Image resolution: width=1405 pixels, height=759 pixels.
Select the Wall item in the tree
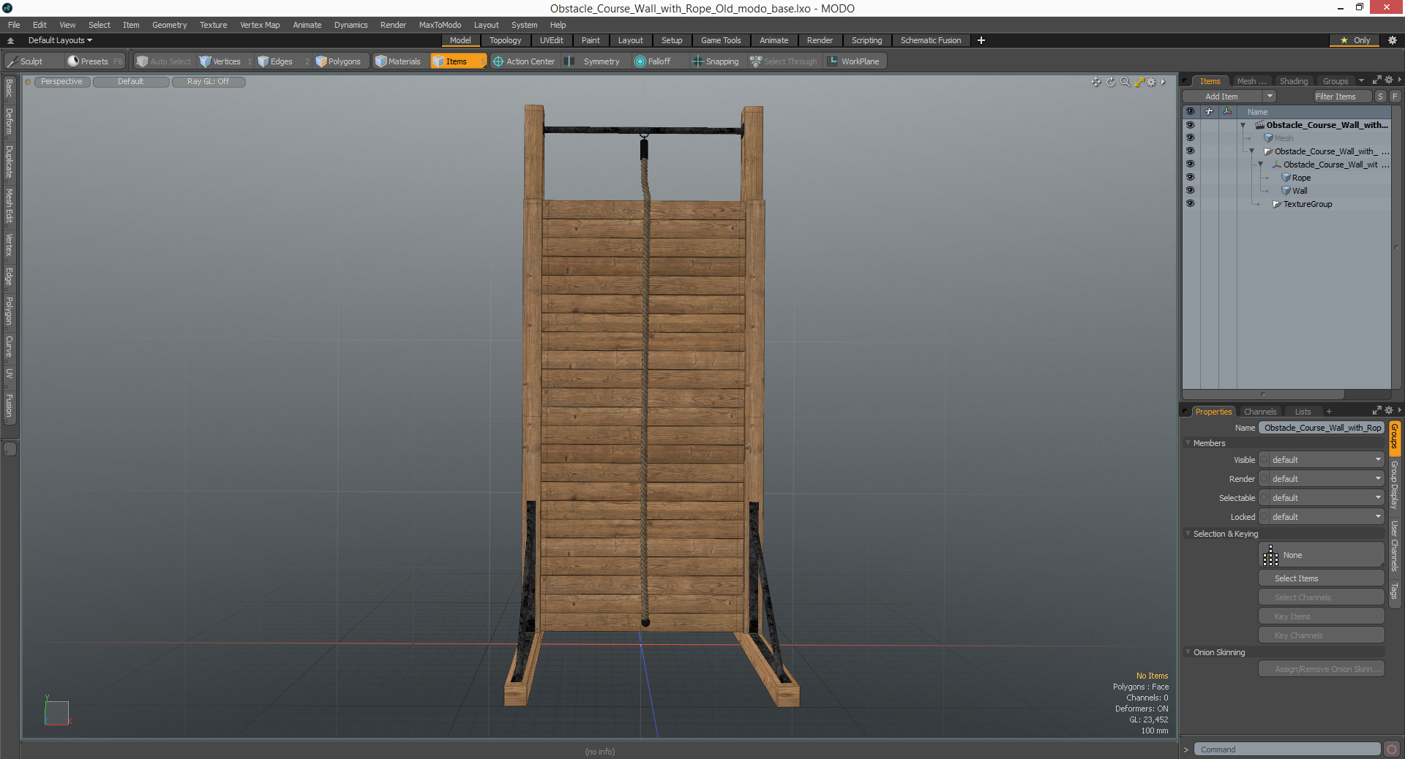(1300, 191)
